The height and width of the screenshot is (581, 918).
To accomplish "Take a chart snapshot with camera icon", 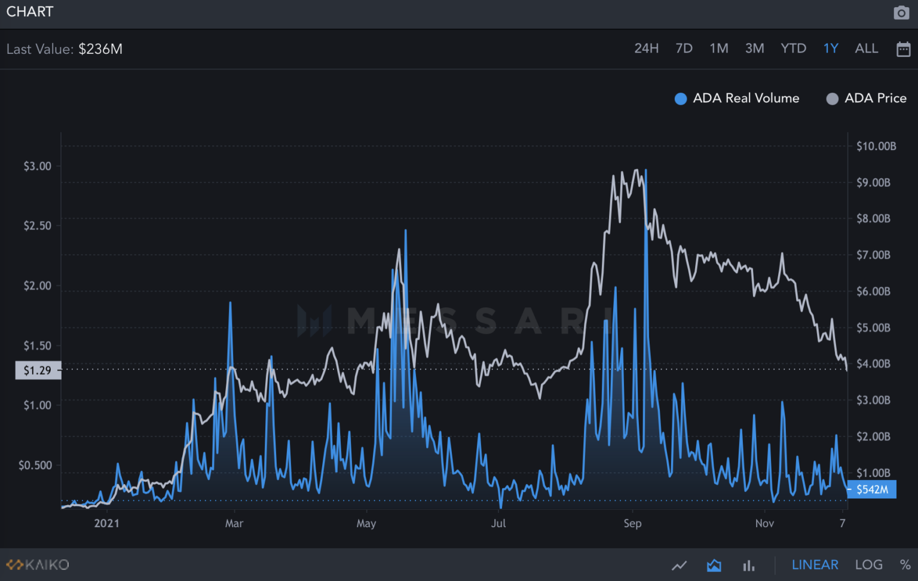I will (x=901, y=13).
